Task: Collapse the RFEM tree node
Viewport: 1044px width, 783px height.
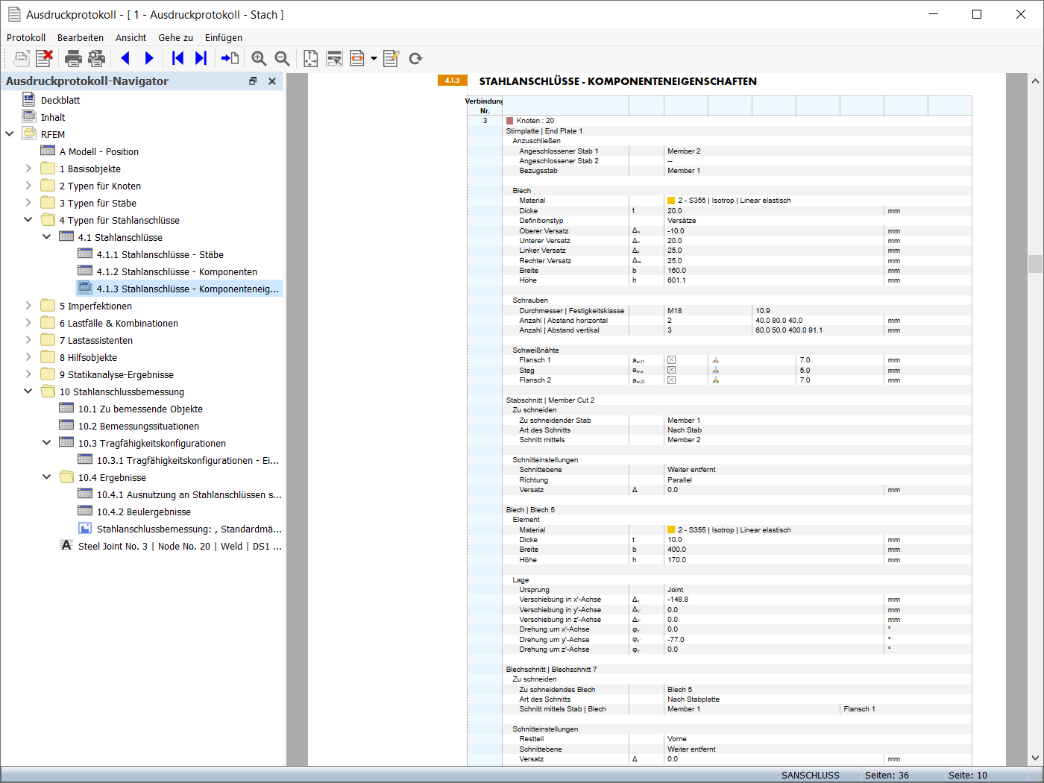Action: (10, 134)
